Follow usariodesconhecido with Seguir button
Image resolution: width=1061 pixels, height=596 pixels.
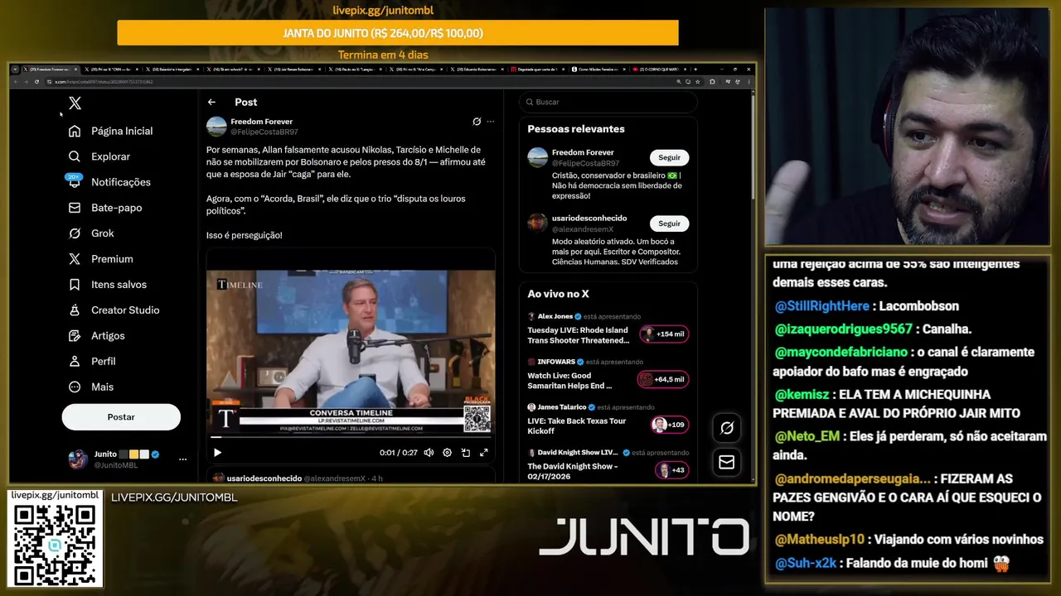[669, 223]
